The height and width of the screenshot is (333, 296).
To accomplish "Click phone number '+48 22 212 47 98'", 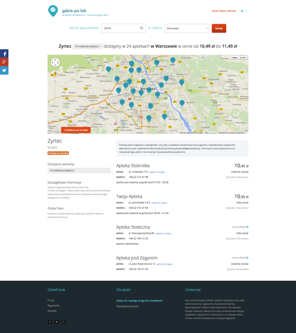I will [138, 177].
